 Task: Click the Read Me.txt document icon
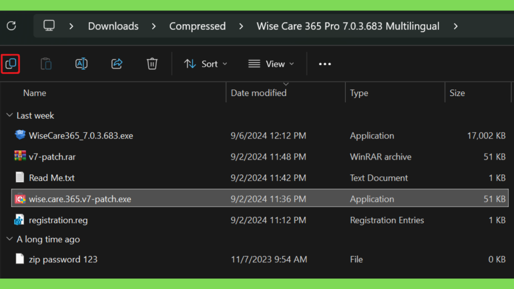(20, 177)
